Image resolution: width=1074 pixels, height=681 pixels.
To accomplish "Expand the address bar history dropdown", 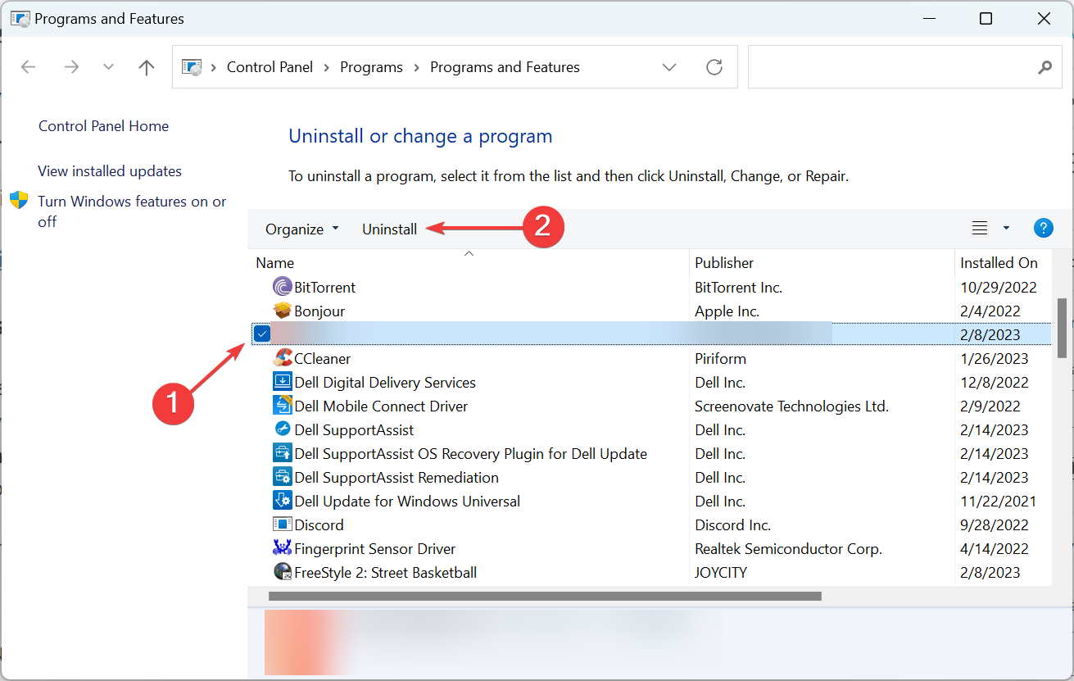I will click(669, 67).
